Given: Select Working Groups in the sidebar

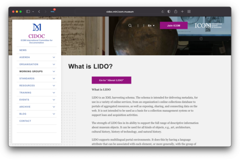Looking at the screenshot, I should (31, 71).
